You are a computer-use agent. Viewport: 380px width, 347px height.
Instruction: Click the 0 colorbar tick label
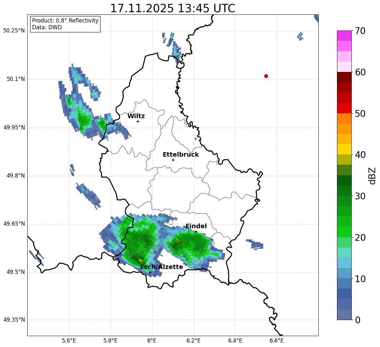(x=358, y=320)
